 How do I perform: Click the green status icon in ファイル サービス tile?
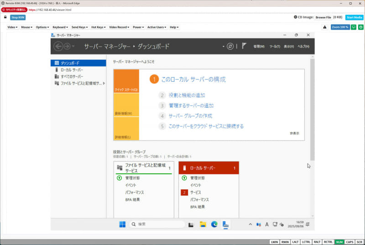(x=119, y=178)
